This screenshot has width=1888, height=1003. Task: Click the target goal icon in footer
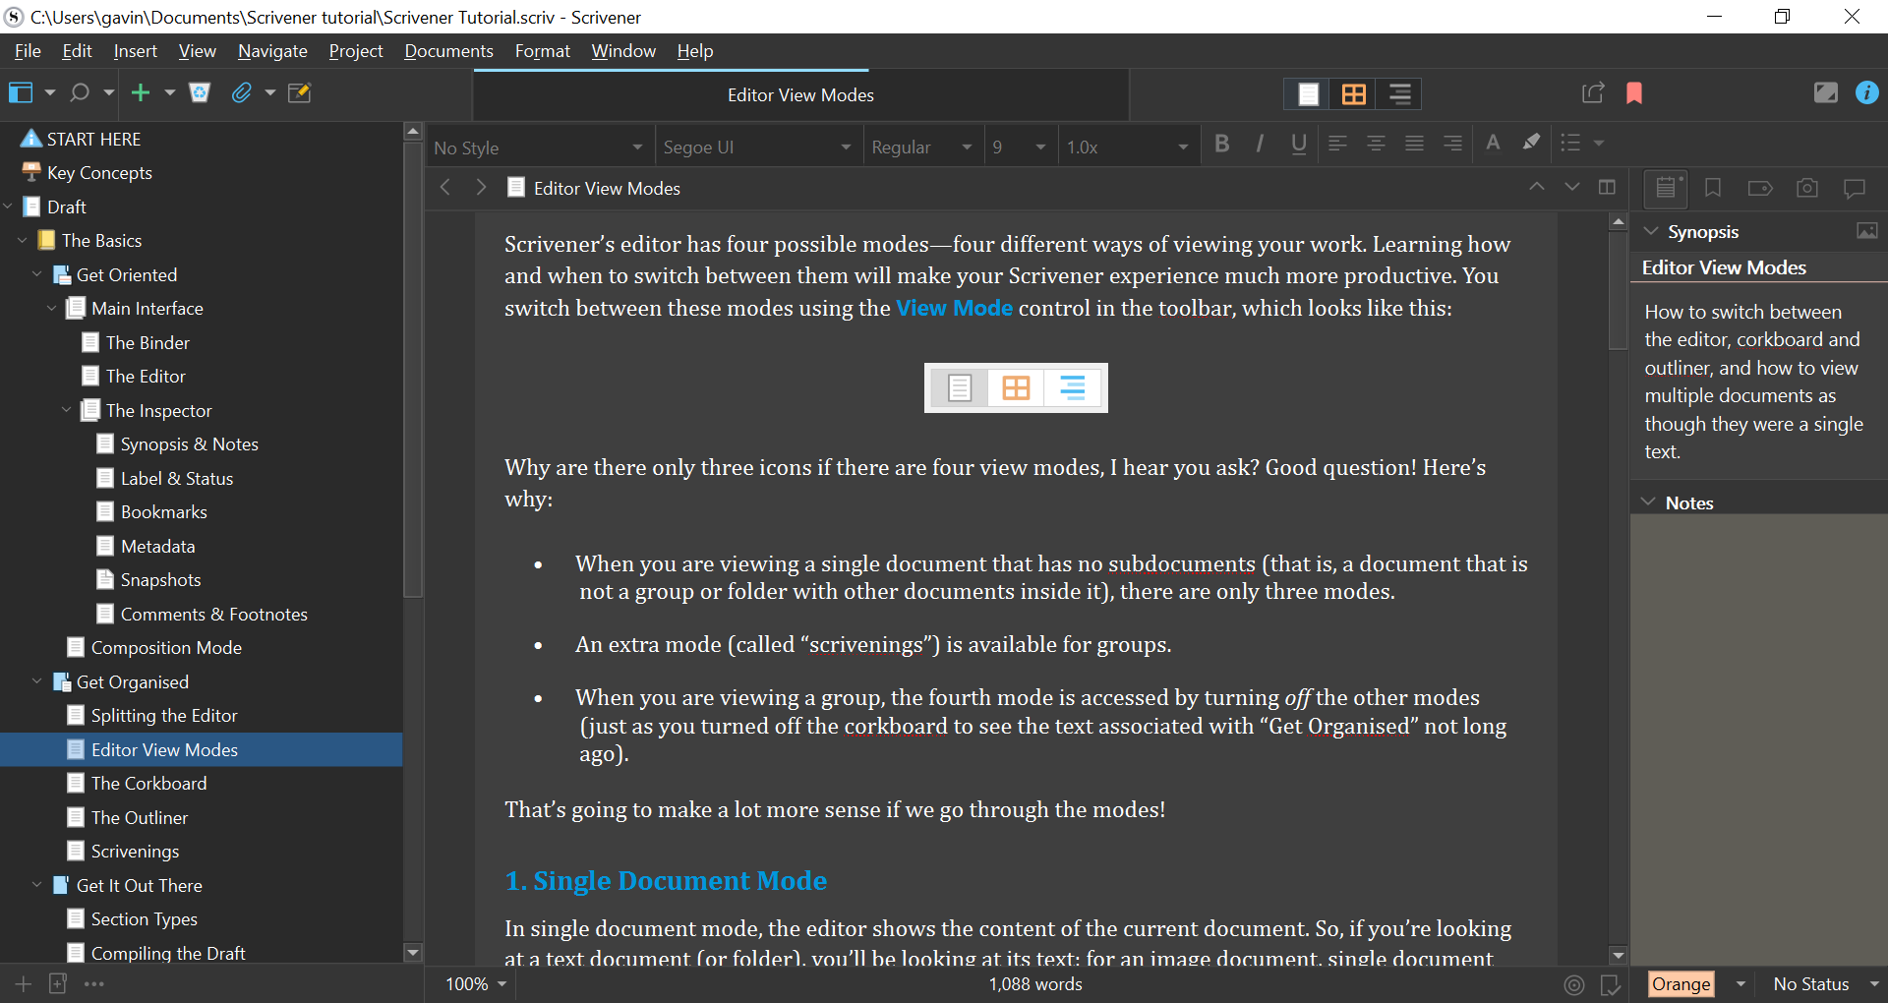(x=1574, y=984)
